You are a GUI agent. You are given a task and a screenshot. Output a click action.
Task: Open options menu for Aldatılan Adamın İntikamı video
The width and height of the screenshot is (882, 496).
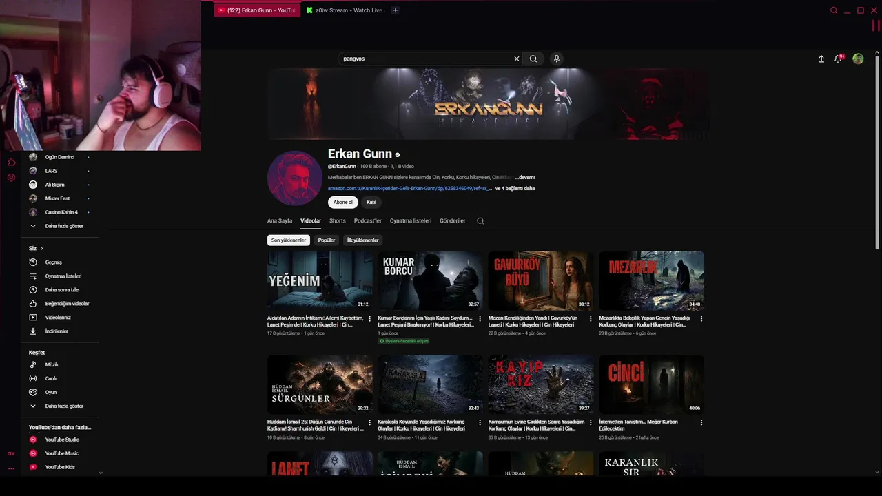coord(370,319)
